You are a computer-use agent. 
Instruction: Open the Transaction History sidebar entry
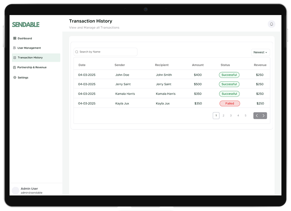point(31,58)
